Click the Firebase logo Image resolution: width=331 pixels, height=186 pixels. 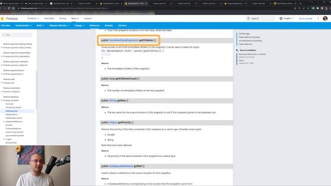9,19
